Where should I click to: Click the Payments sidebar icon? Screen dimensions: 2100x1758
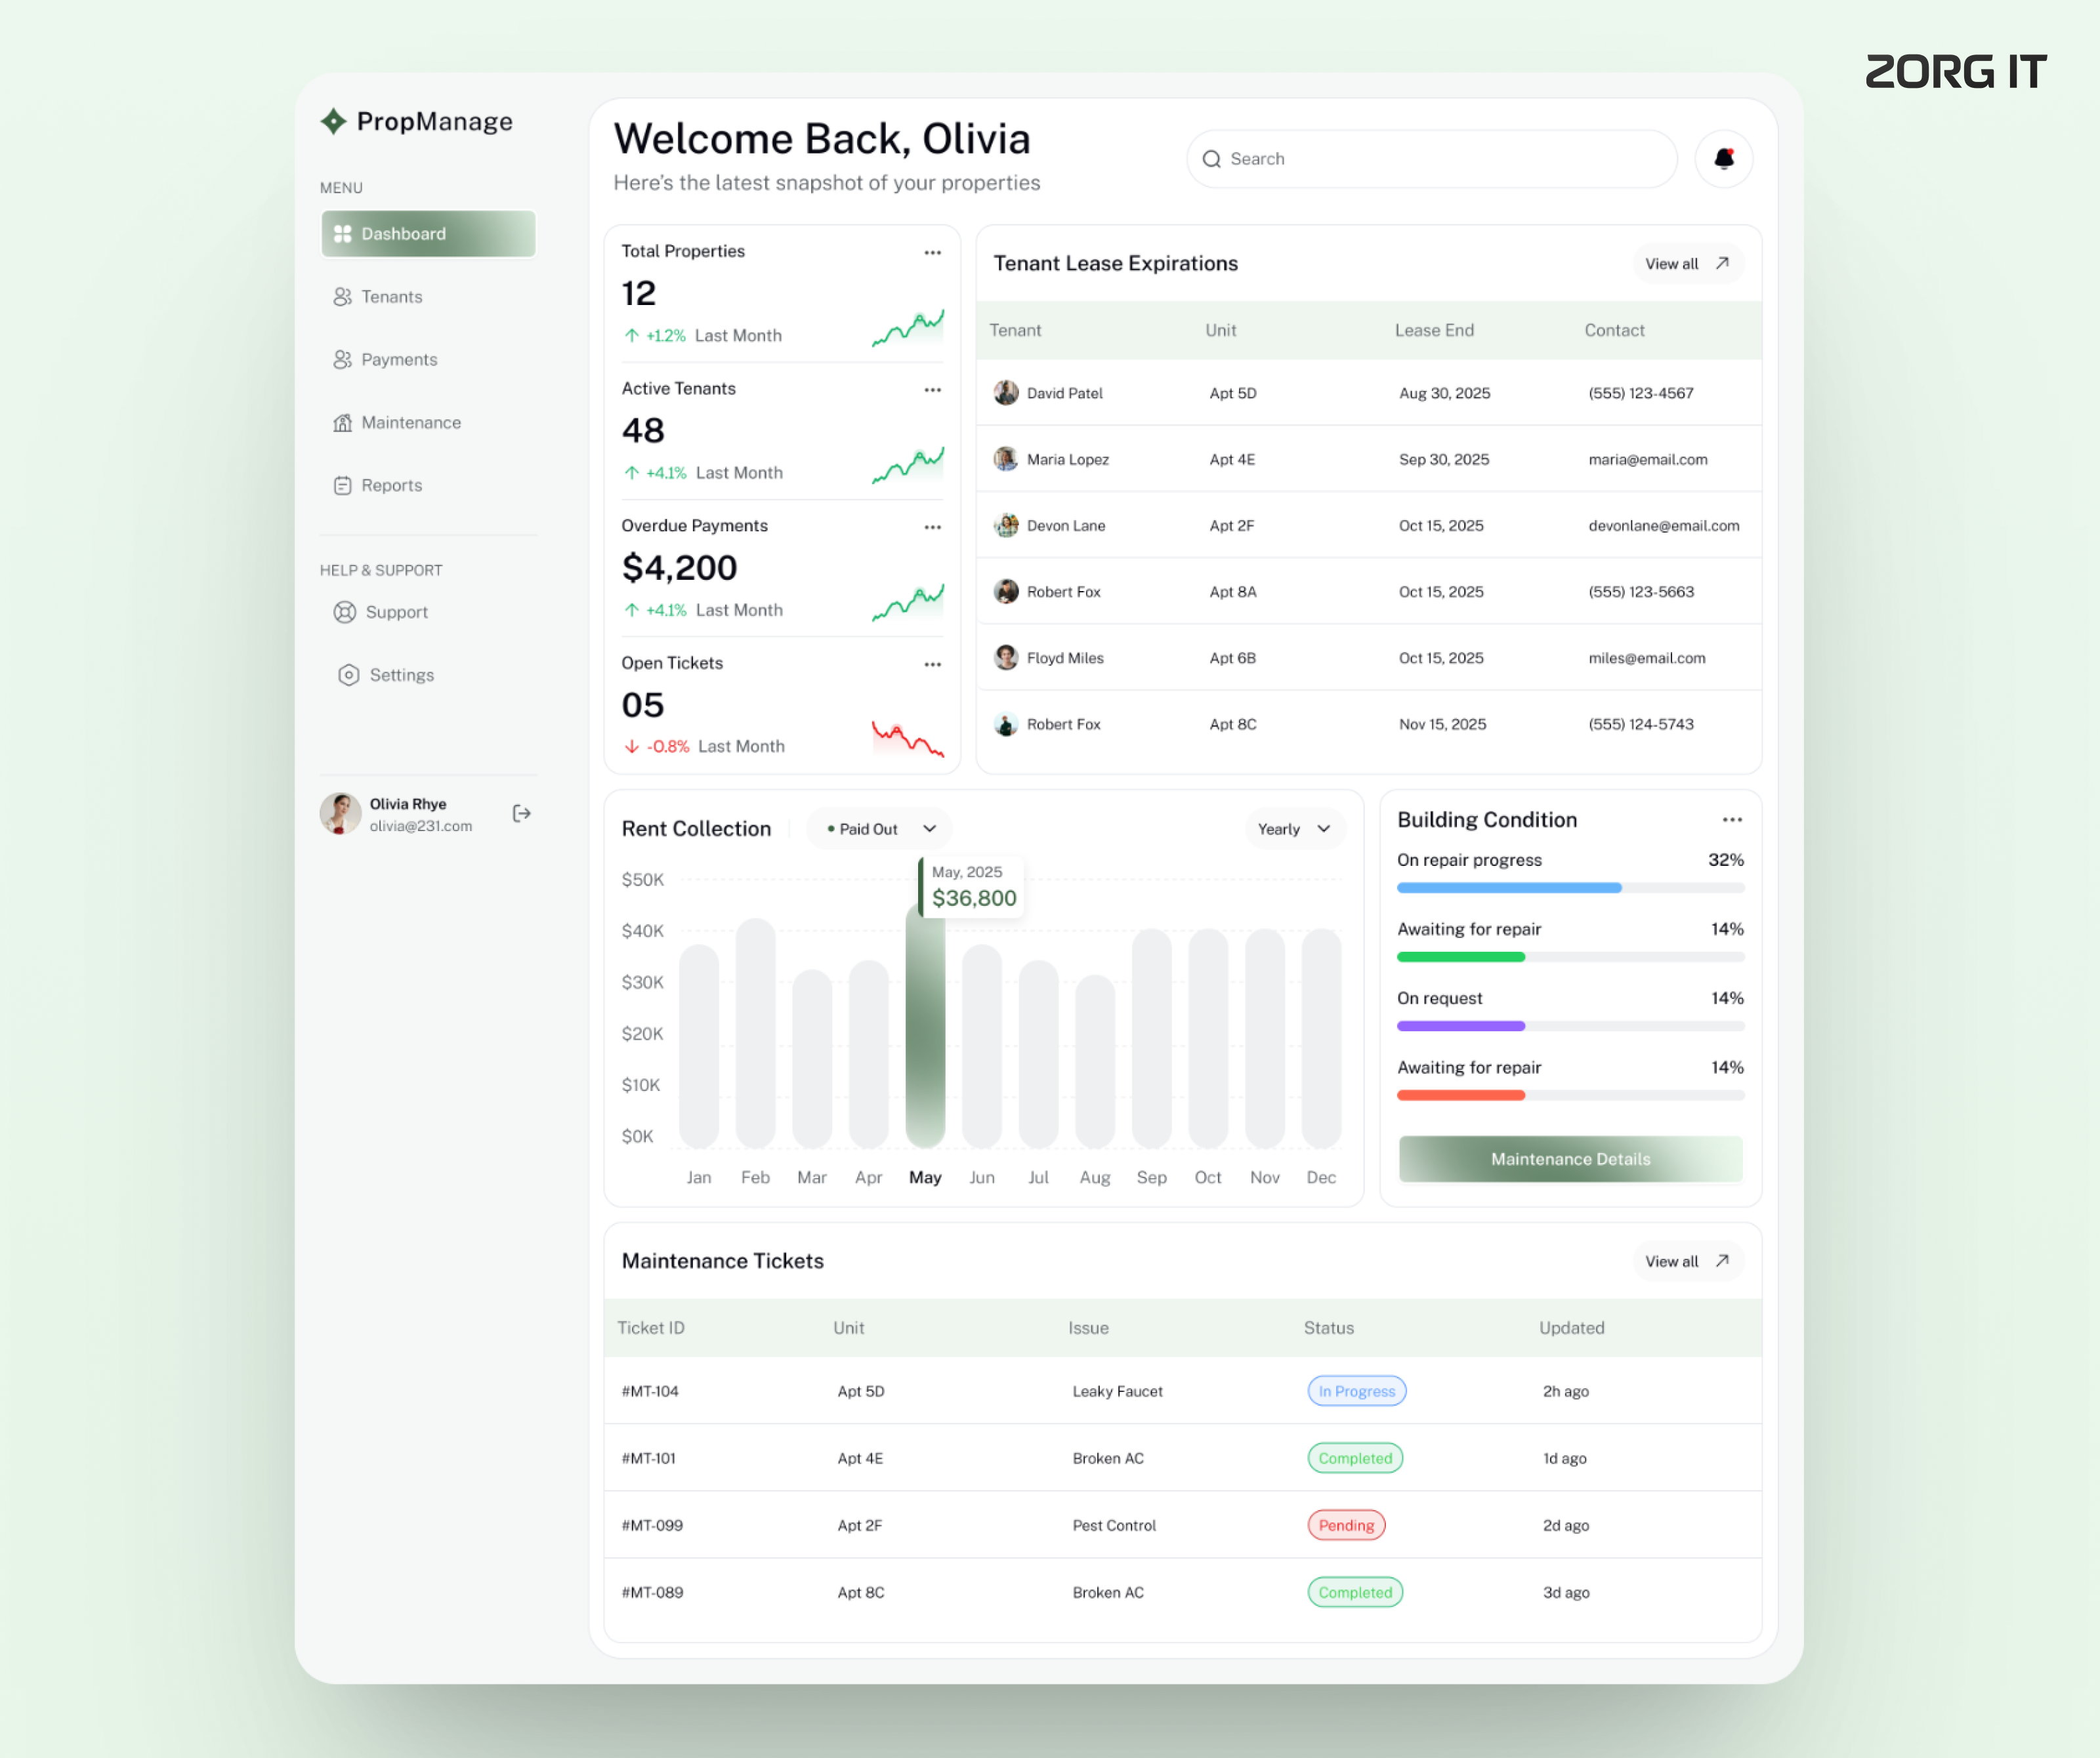(342, 359)
